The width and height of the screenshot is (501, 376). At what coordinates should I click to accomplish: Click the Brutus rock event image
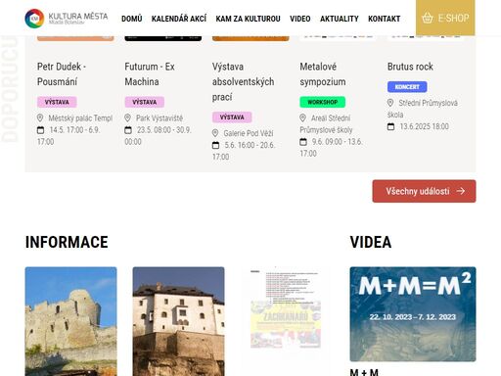[x=426, y=37]
